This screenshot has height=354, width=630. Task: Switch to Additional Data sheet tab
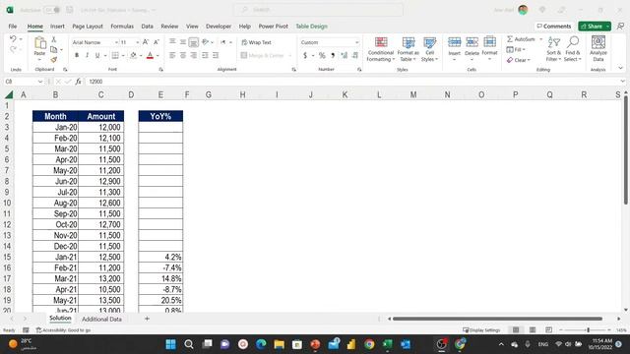(101, 319)
